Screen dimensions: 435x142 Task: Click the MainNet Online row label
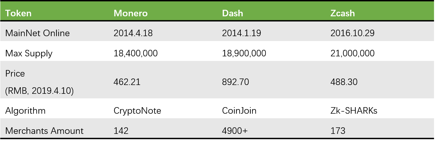click(x=37, y=33)
